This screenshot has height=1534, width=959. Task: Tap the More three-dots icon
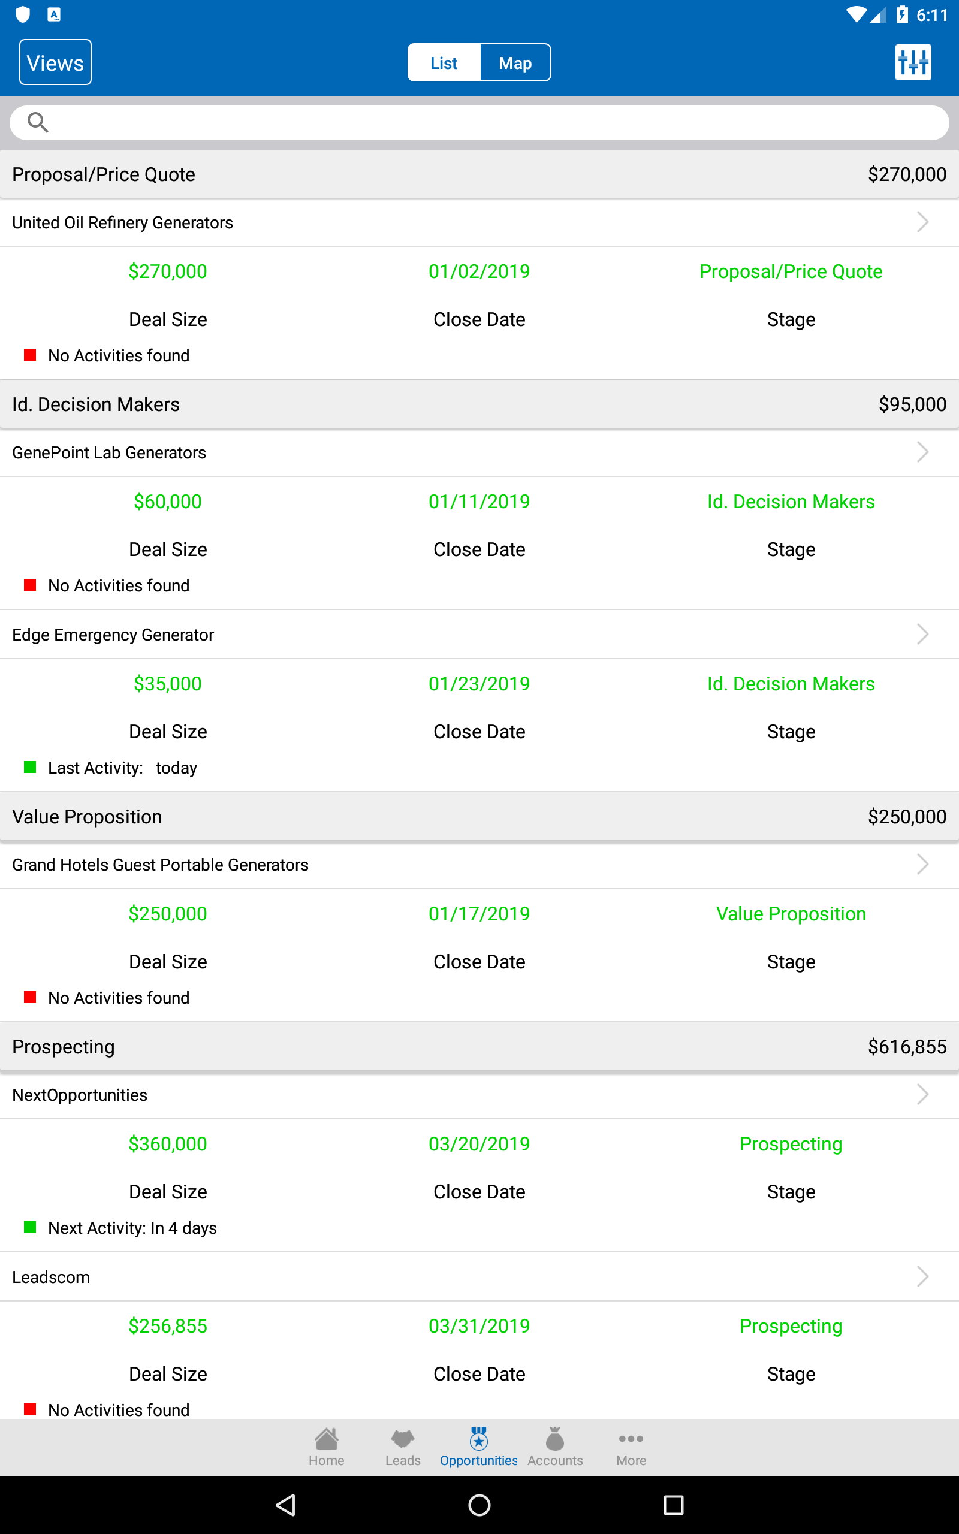coord(631,1438)
